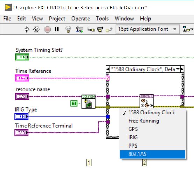Image resolution: width=194 pixels, height=172 pixels.
Task: Choose GPS case from list
Action: point(152,129)
